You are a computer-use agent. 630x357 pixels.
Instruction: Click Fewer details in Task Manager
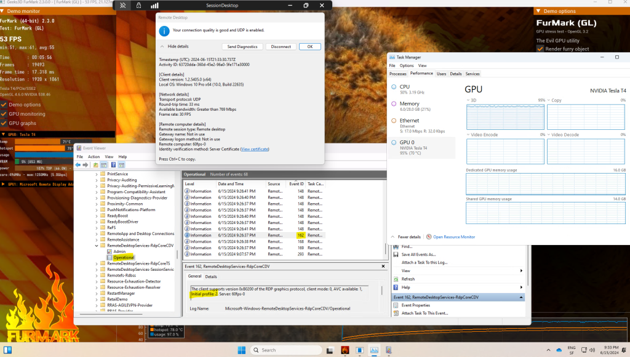pos(406,237)
